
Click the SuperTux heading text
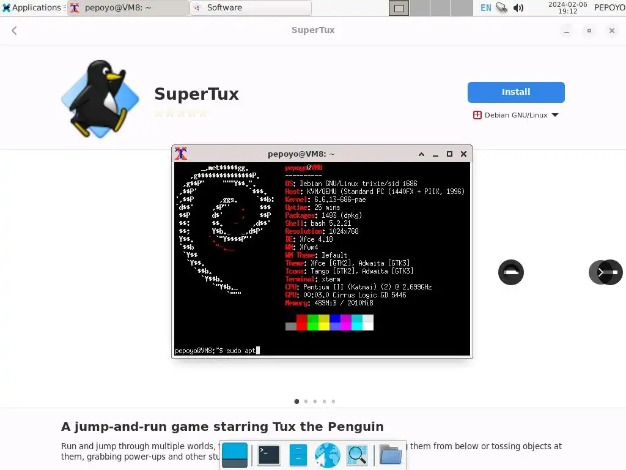click(x=196, y=94)
